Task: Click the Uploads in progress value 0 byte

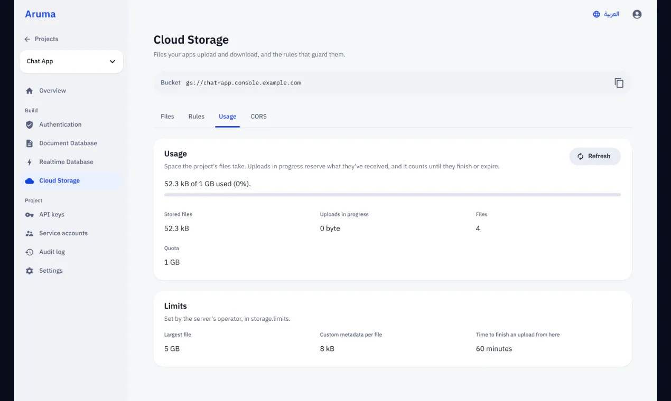Action: coord(330,228)
